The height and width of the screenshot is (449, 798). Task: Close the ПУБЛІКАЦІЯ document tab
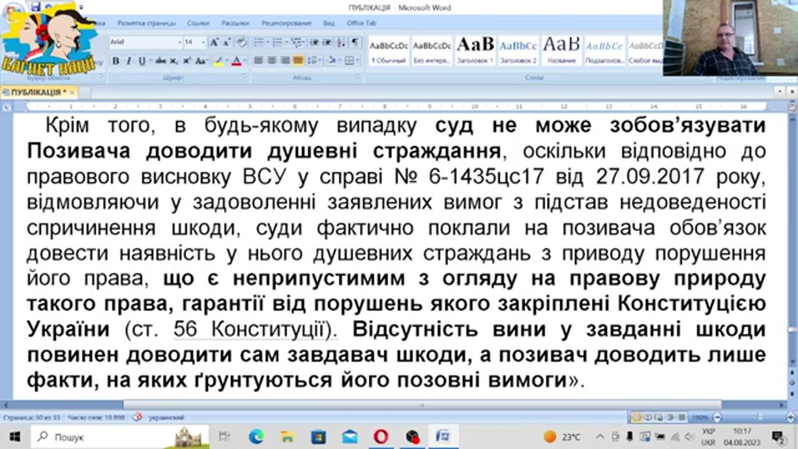pos(72,92)
